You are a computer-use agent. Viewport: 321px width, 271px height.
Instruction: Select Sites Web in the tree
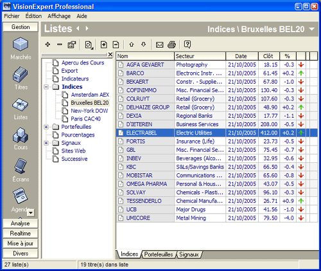(73, 151)
